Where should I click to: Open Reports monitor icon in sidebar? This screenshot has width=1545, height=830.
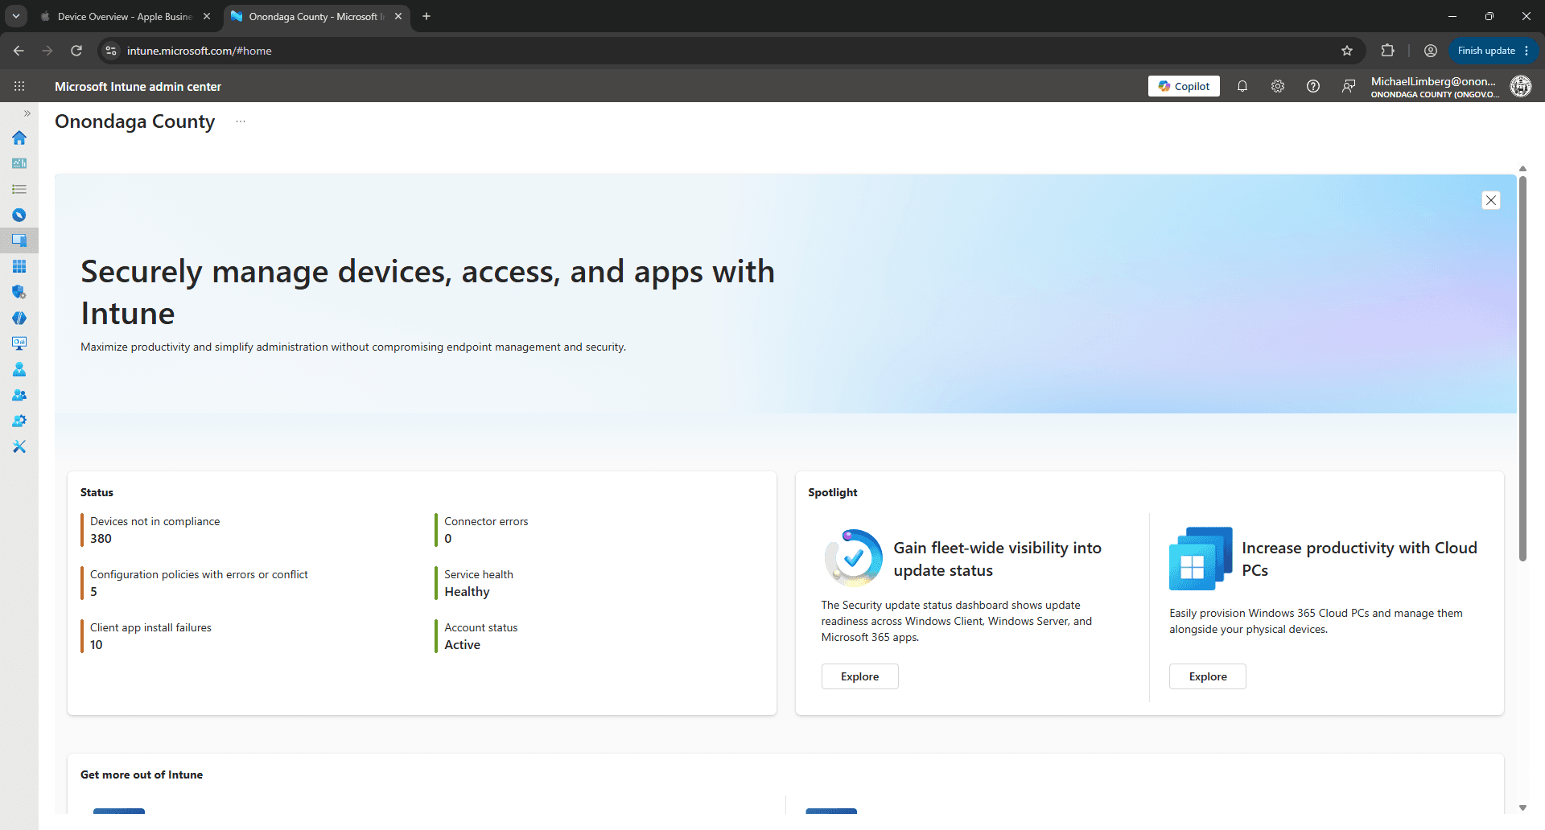tap(19, 343)
